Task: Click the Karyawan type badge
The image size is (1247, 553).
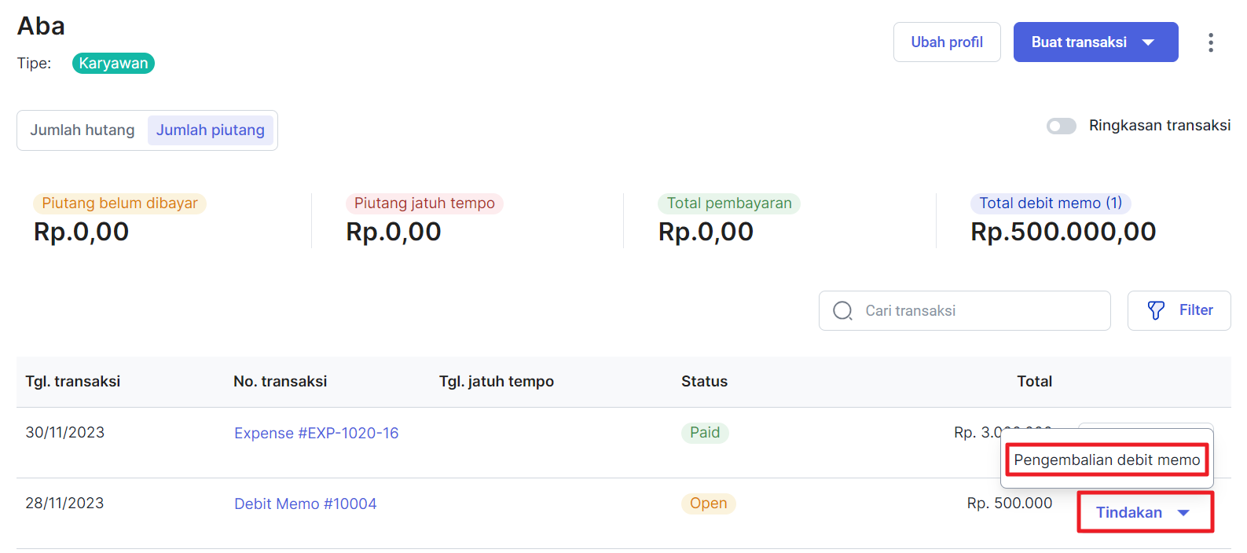Action: (x=113, y=64)
